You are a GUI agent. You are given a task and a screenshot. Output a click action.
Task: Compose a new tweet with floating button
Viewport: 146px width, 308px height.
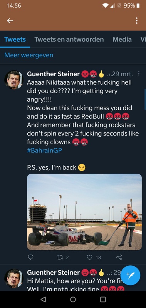[130, 275]
